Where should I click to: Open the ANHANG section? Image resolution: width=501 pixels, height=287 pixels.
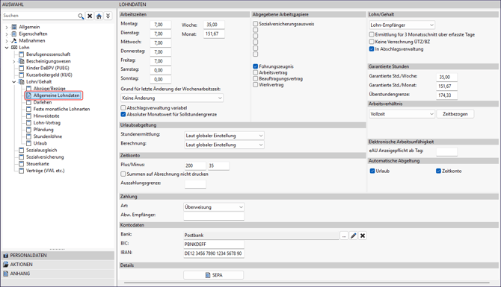click(58, 274)
